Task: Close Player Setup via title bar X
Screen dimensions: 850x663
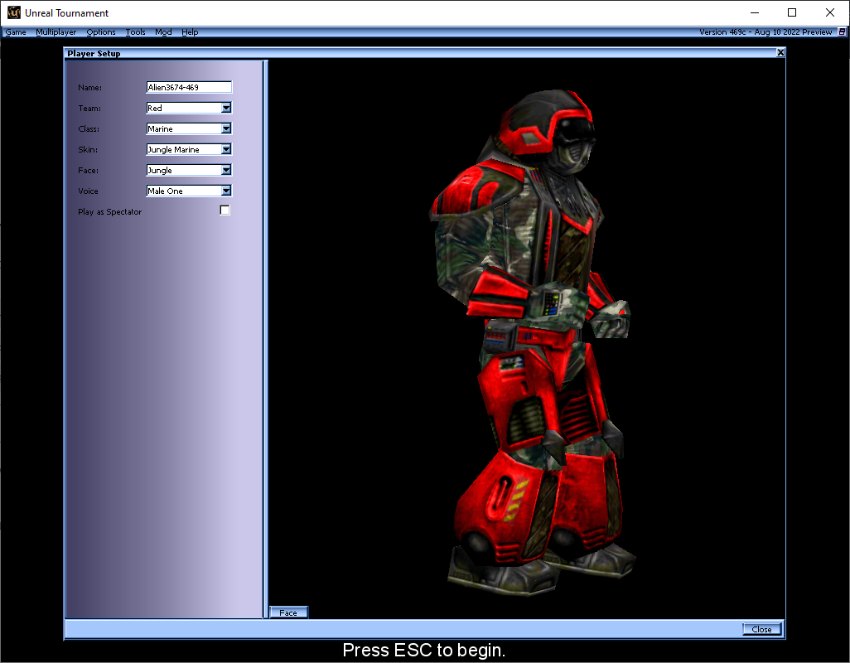Action: 780,52
